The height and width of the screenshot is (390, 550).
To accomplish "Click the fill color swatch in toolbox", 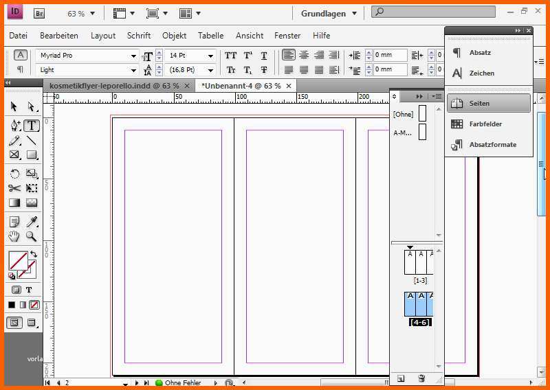I will (x=19, y=261).
